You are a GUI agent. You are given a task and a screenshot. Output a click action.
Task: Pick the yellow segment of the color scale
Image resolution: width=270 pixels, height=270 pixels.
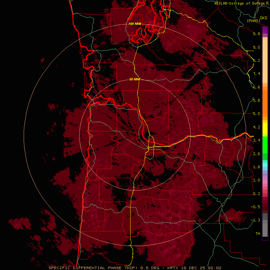(265, 128)
